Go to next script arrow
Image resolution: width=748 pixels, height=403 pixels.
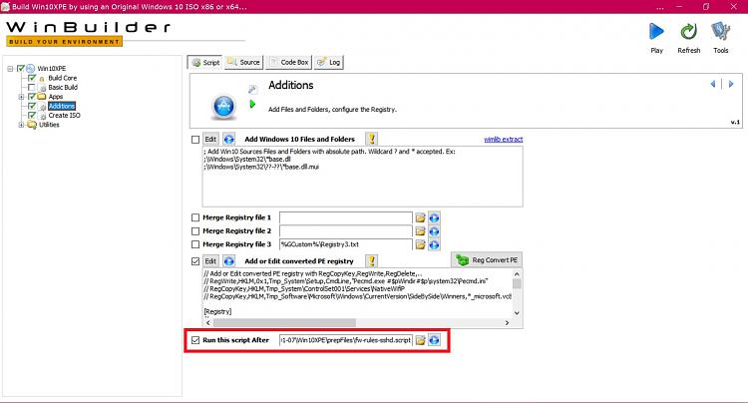point(731,84)
